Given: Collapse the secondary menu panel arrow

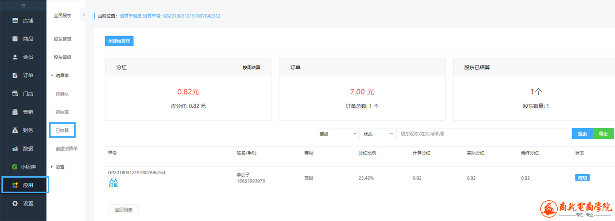Looking at the screenshot, I should (x=83, y=15).
